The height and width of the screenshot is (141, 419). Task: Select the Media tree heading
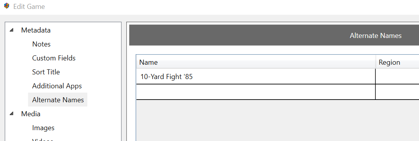point(31,113)
